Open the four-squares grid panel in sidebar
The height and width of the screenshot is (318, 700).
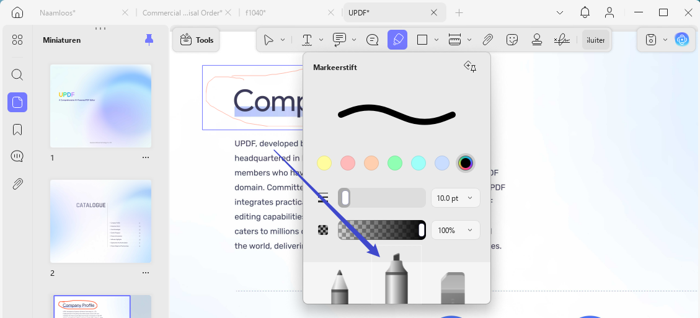point(17,40)
